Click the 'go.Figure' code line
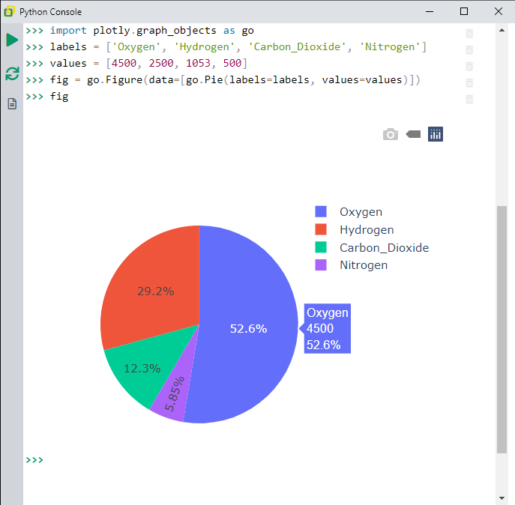This screenshot has width=515, height=505. pos(235,79)
